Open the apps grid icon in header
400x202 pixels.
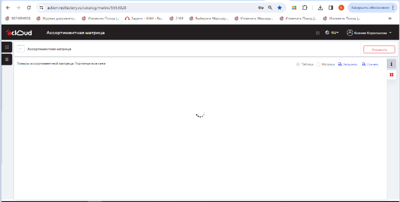point(317,33)
